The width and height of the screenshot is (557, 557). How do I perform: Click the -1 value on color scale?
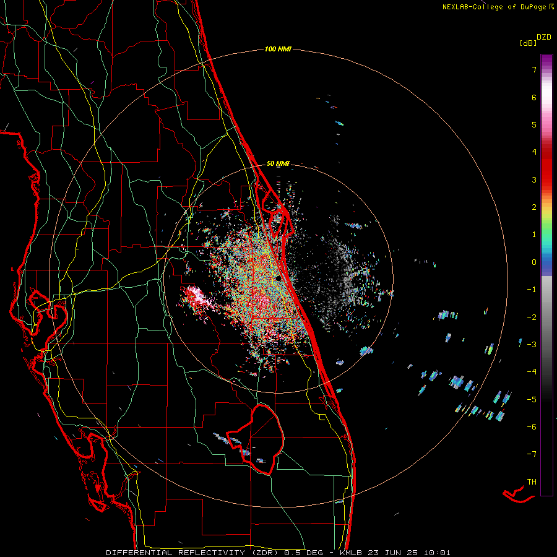point(532,290)
